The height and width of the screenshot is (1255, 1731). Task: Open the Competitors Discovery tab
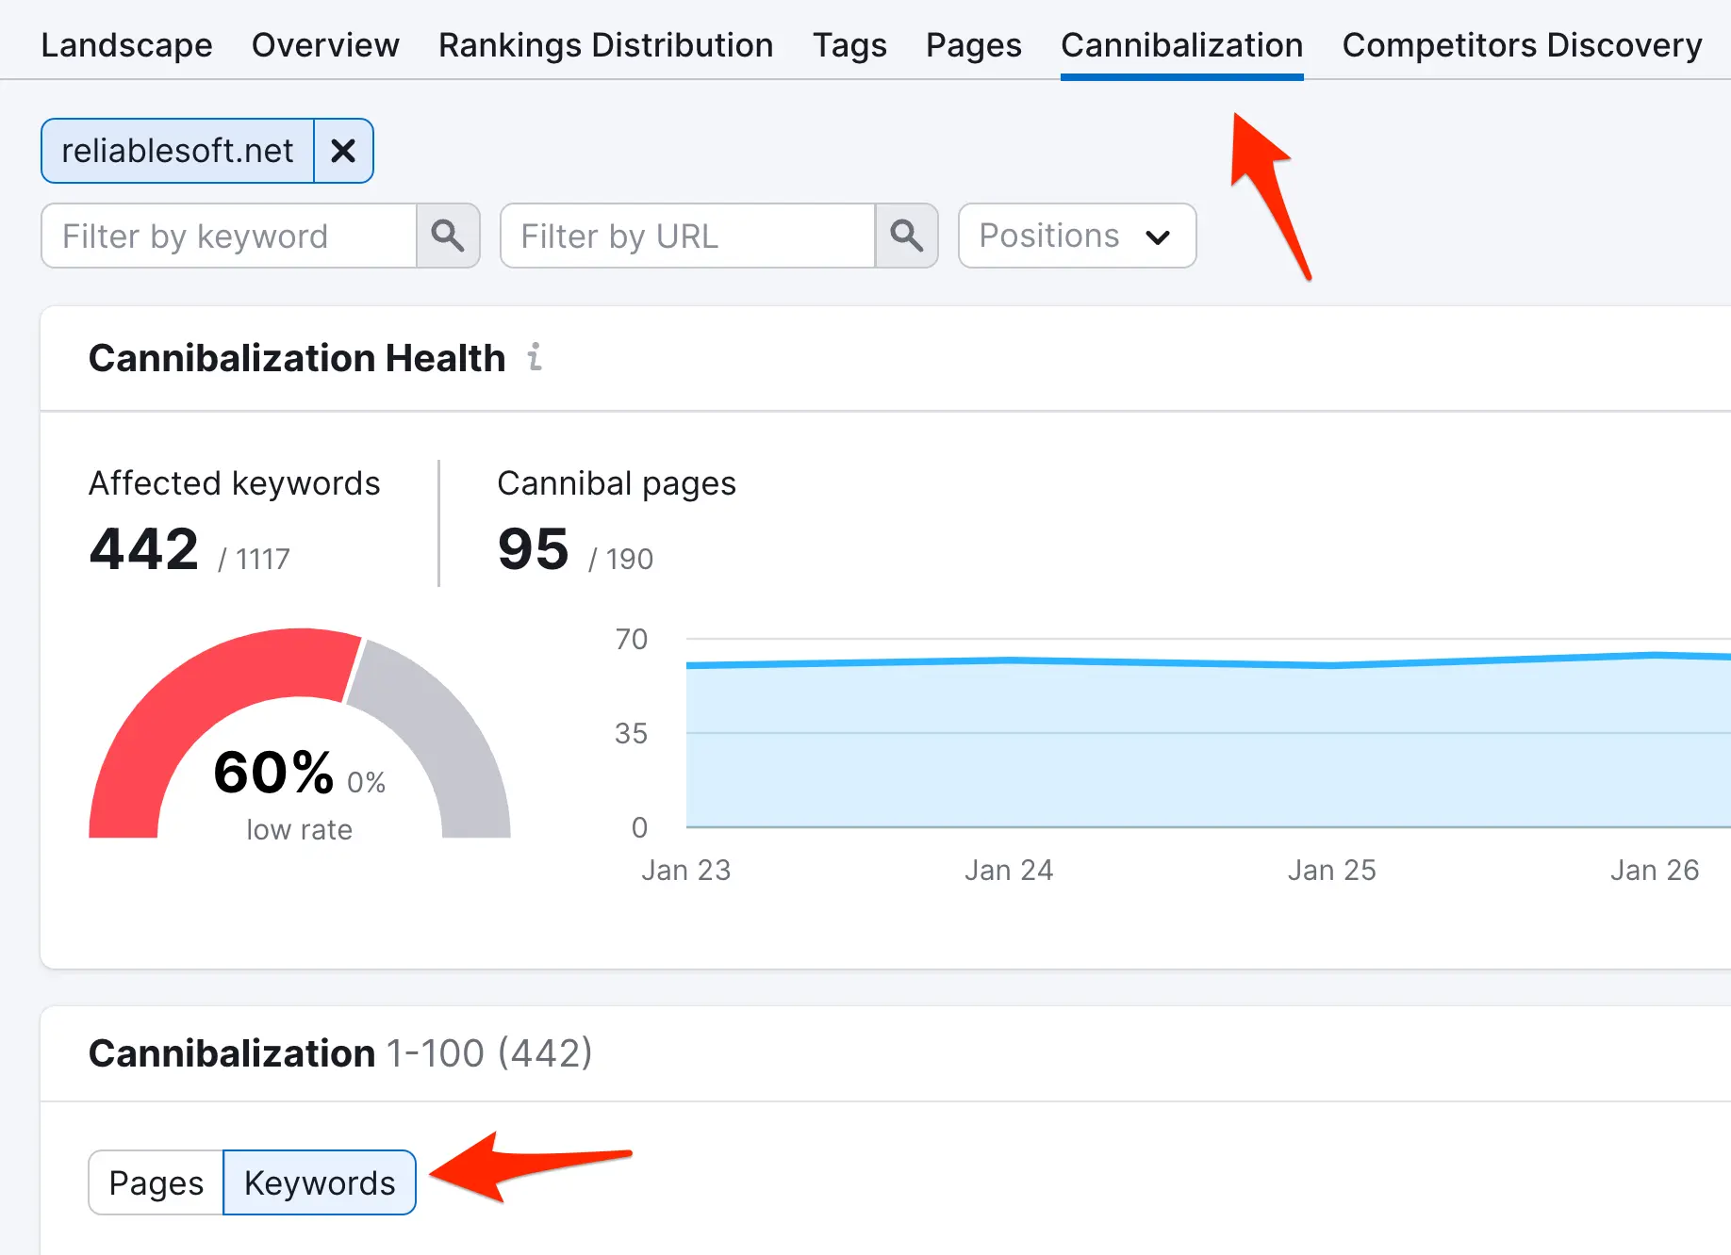(1522, 45)
